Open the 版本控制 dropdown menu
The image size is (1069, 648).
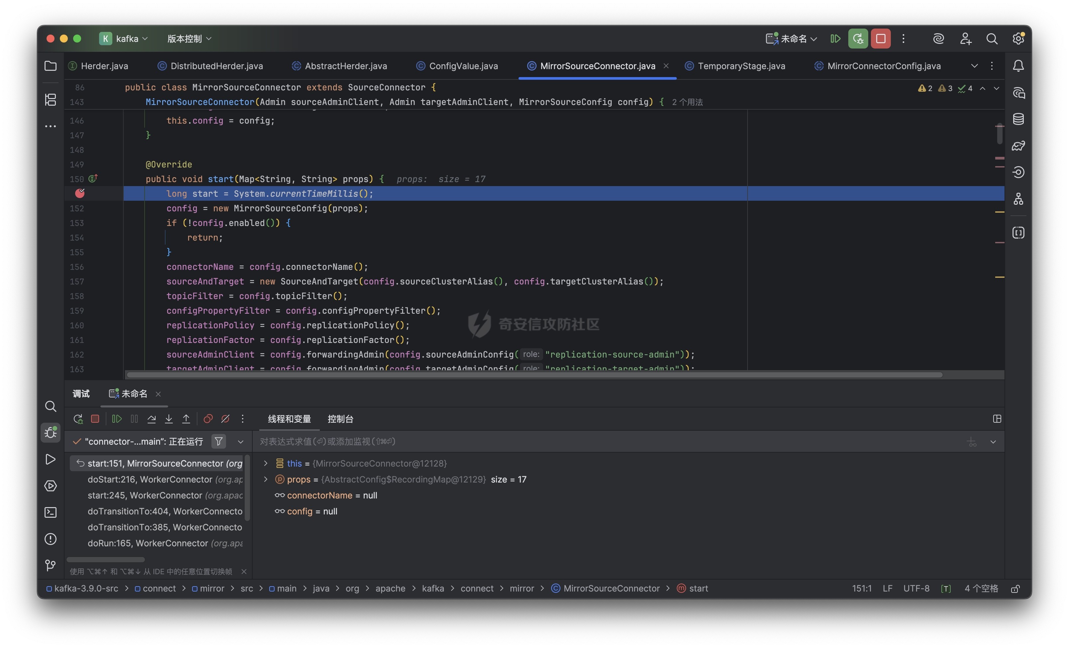point(189,39)
